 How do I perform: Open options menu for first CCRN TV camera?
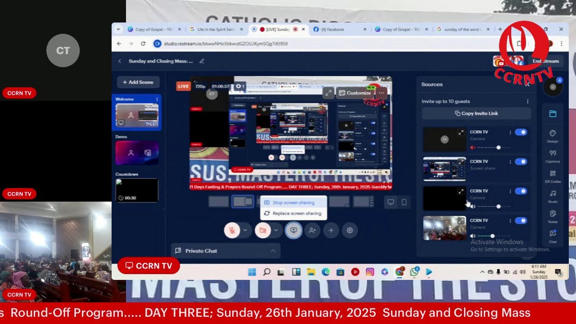coord(510,132)
